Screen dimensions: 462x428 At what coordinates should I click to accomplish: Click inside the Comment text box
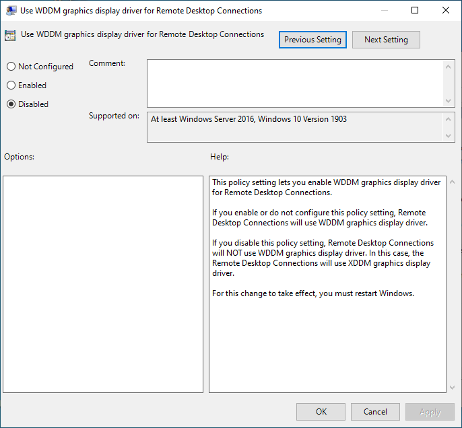pyautogui.click(x=295, y=83)
